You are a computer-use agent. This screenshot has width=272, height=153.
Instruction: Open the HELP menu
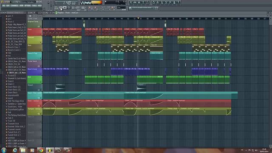[x=40, y=6]
